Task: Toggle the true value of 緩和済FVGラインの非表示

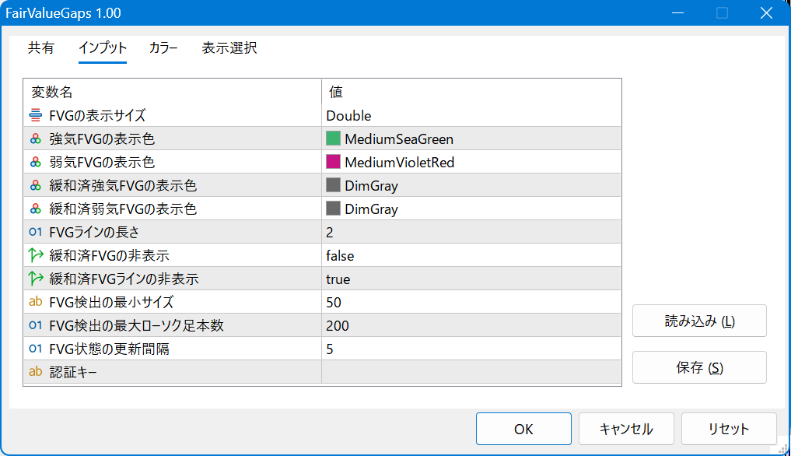Action: (471, 279)
